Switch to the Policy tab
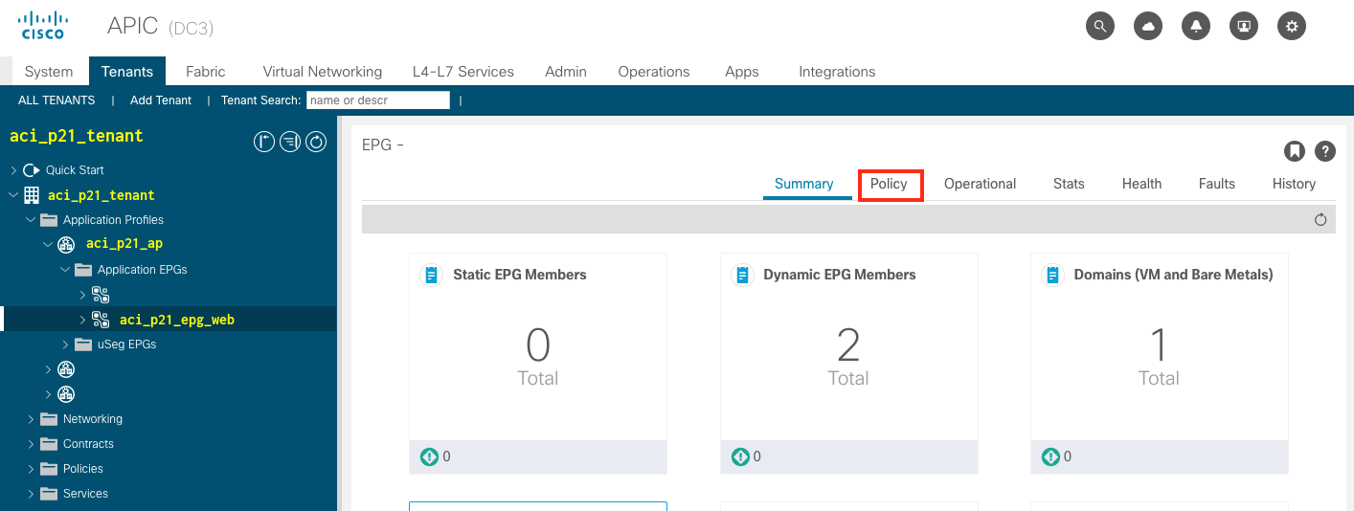 pos(890,184)
